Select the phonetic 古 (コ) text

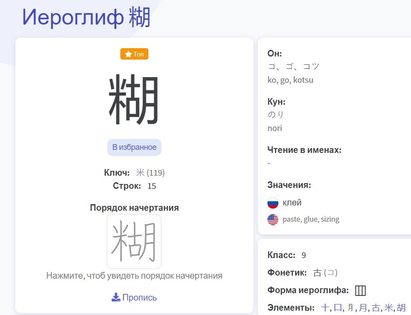pyautogui.click(x=325, y=273)
